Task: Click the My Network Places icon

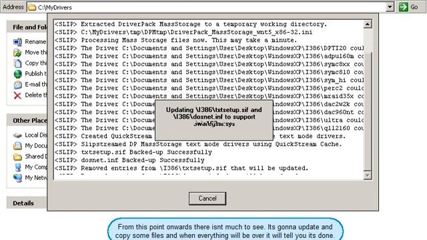Action: (x=17, y=178)
